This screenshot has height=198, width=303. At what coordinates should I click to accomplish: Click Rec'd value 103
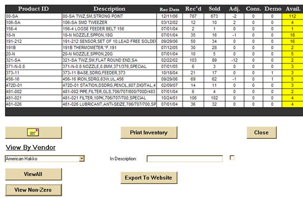pos(193,60)
